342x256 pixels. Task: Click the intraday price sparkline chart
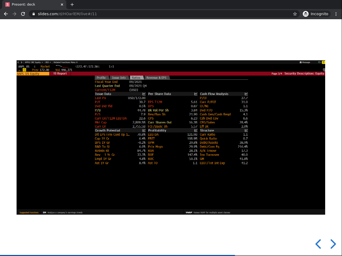[x=62, y=66]
